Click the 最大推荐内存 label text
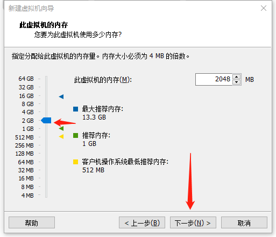 coord(103,109)
